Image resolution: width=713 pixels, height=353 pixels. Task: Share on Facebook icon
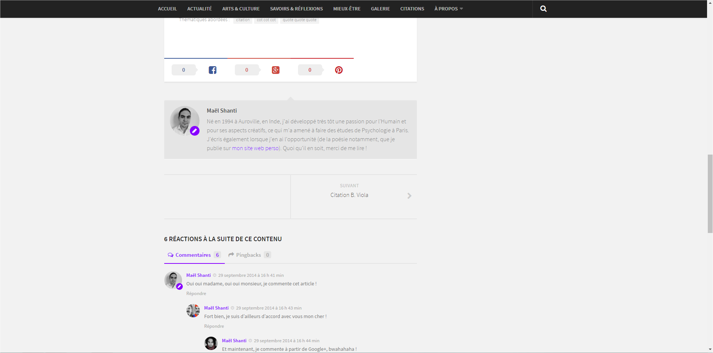tap(213, 70)
